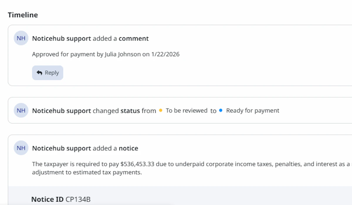Click Noticehub support name in the notice entry

tap(61, 148)
